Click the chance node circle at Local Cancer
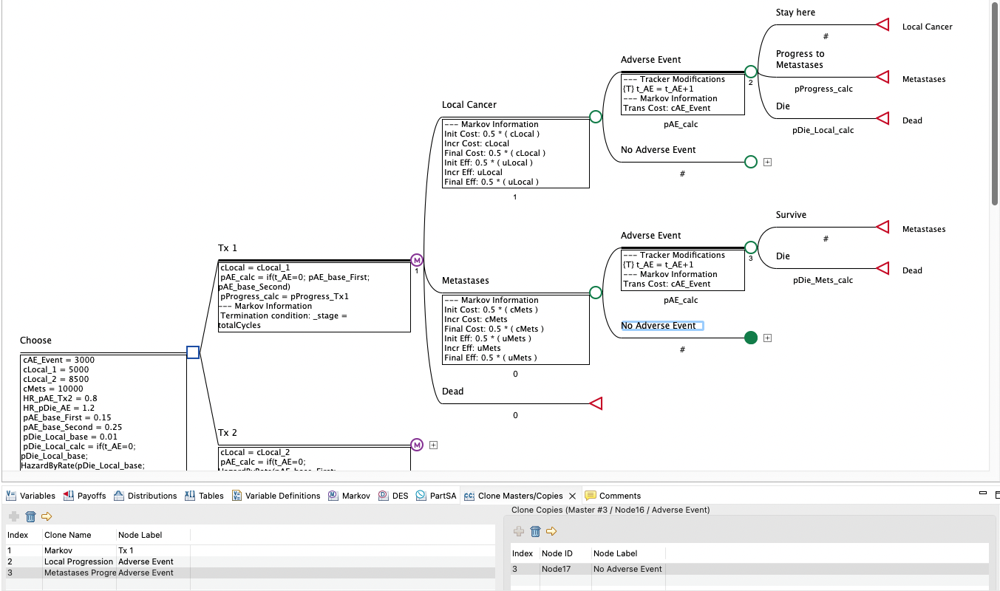Image resolution: width=1000 pixels, height=591 pixels. pyautogui.click(x=595, y=116)
